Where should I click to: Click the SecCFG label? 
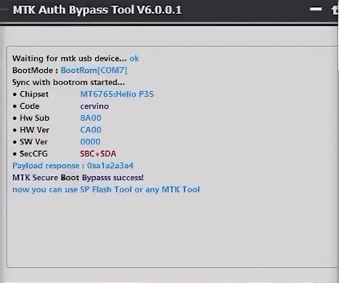[x=34, y=154]
